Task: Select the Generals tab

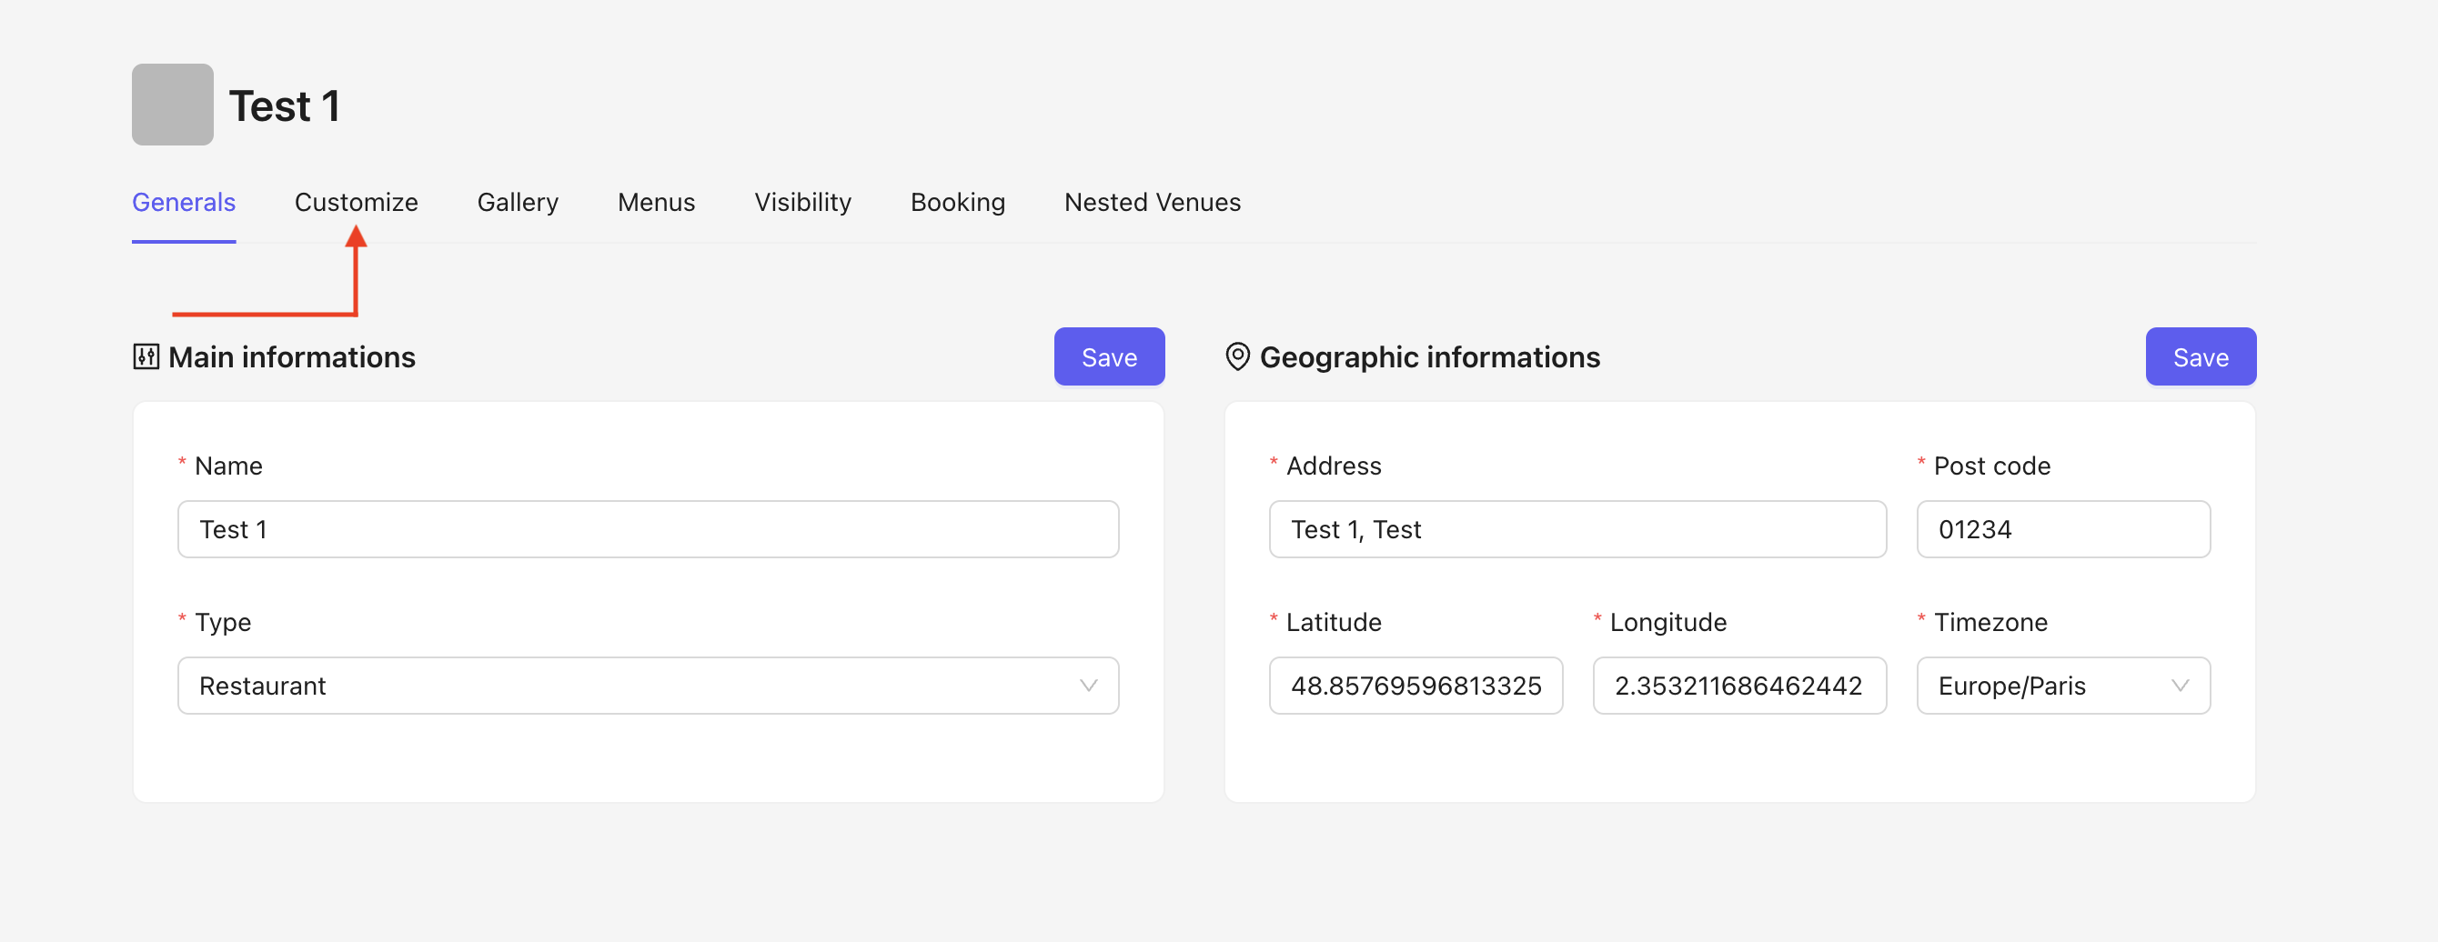Action: (184, 203)
